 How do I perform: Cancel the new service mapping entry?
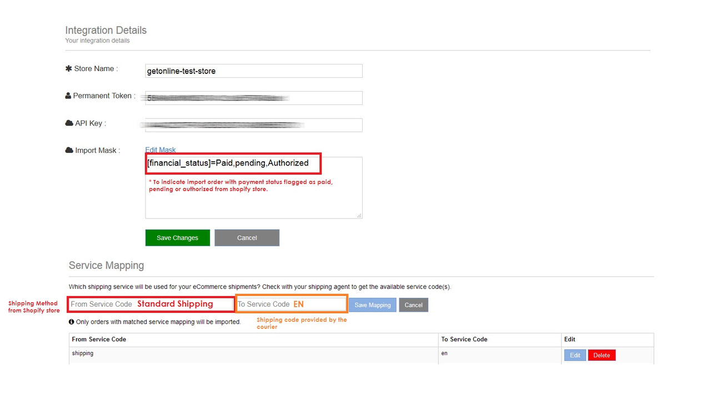click(413, 304)
